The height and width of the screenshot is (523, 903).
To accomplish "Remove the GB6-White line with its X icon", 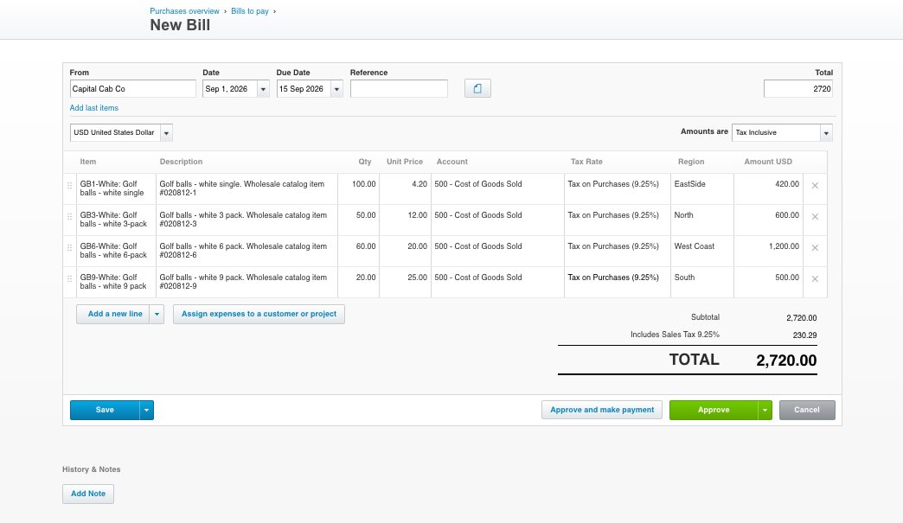I will (815, 247).
